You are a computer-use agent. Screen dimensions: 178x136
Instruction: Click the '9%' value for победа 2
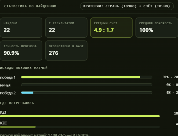[168, 93]
